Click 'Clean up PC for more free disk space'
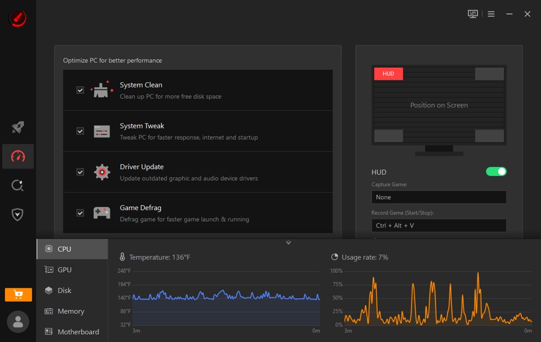 (170, 96)
